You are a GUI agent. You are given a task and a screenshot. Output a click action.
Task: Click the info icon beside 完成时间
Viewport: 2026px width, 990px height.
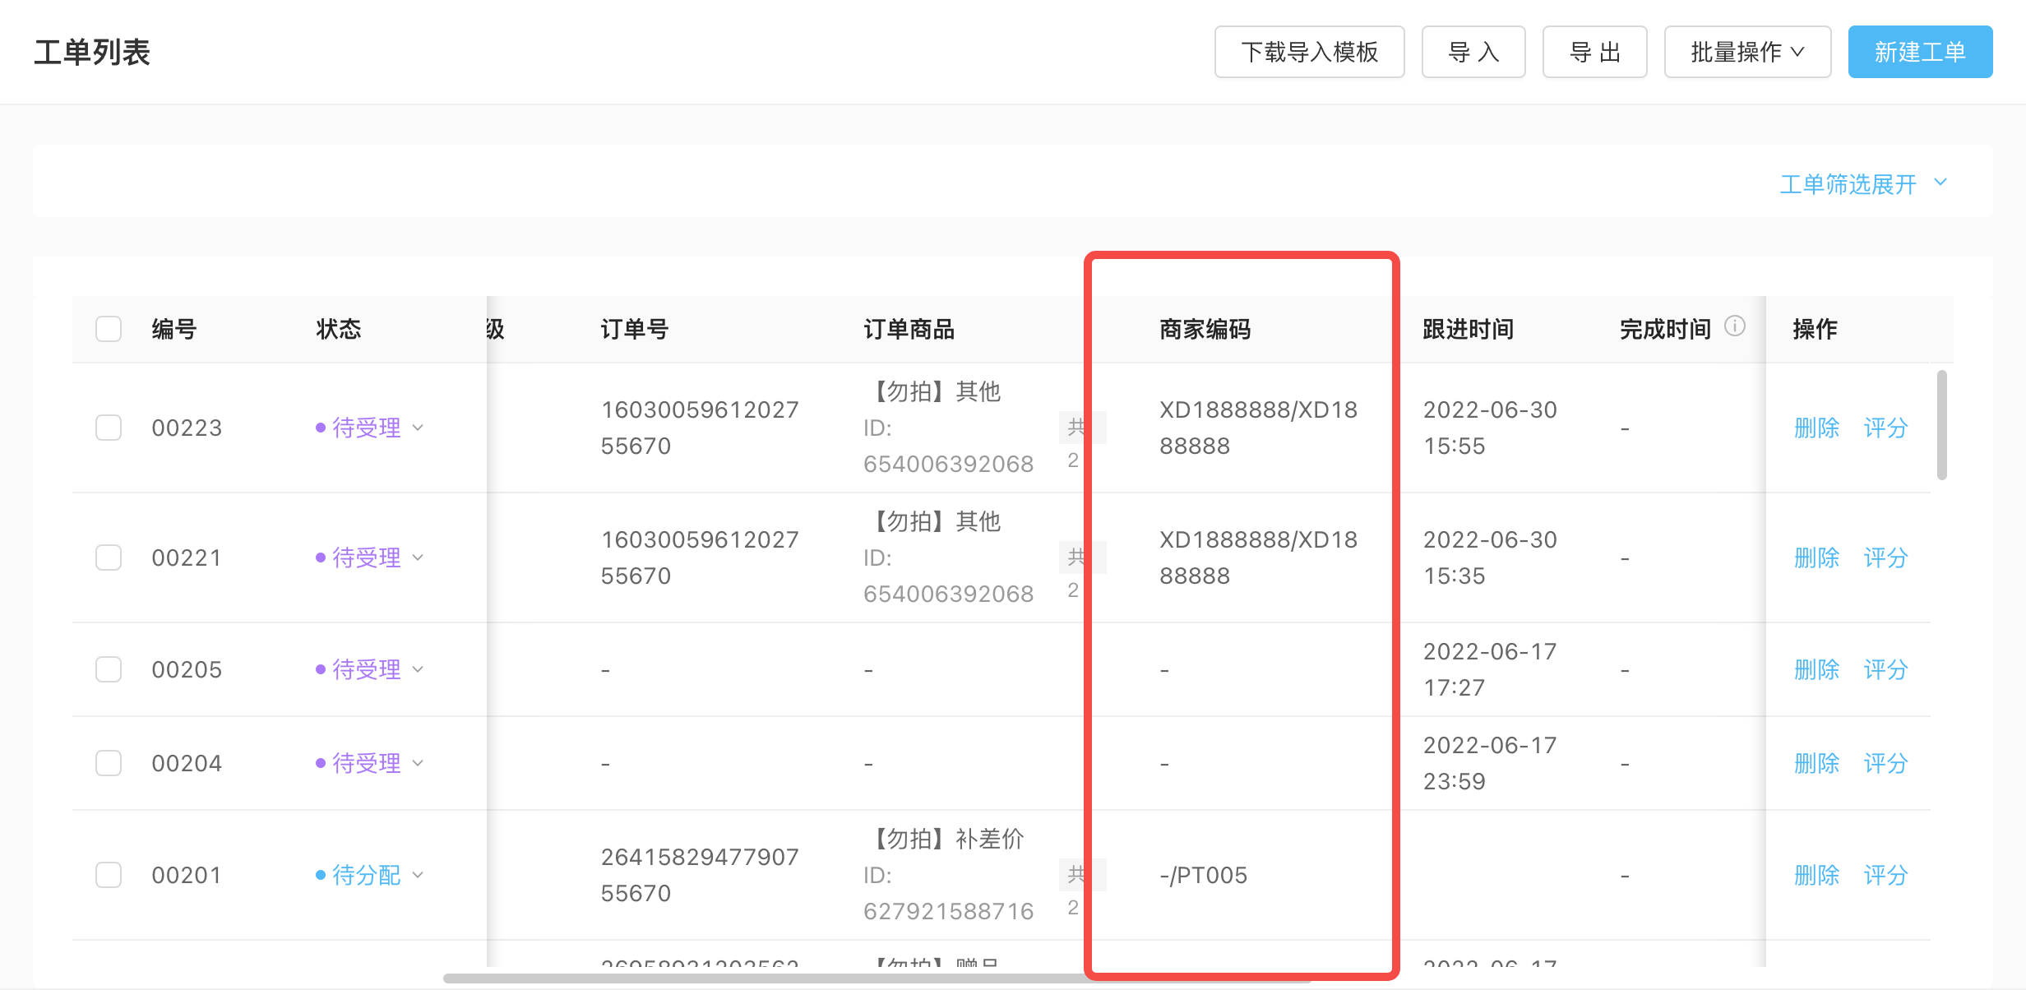click(x=1735, y=326)
